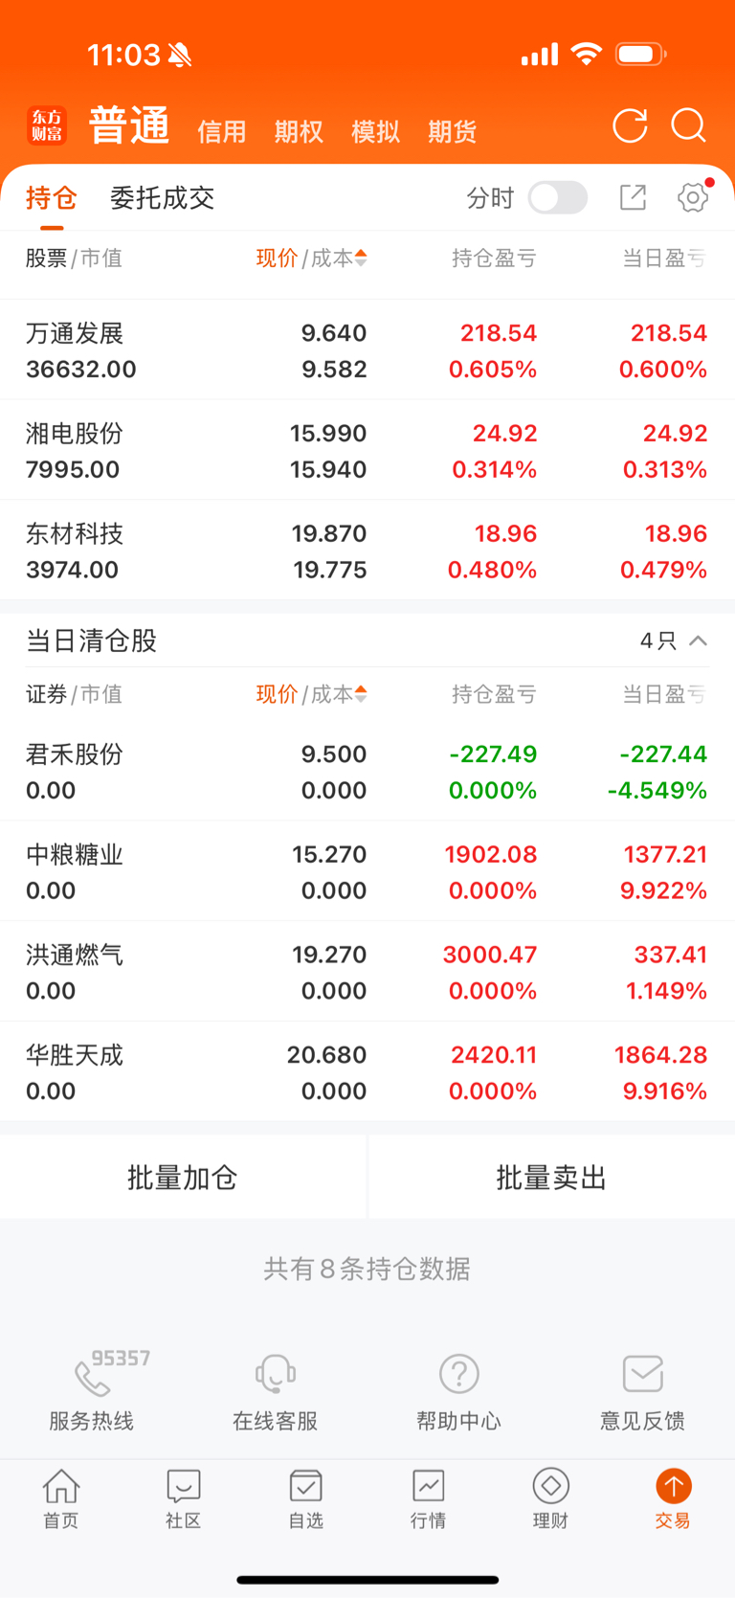
Task: Collapse 当日清仓股 section with chevron
Action: click(x=699, y=641)
